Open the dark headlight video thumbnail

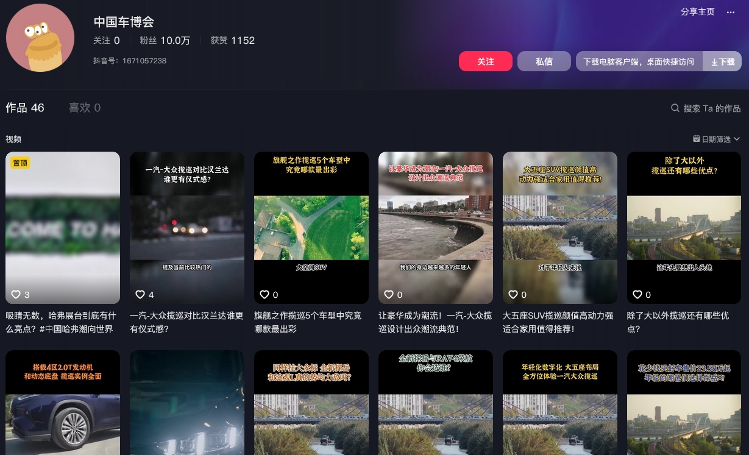point(187,403)
